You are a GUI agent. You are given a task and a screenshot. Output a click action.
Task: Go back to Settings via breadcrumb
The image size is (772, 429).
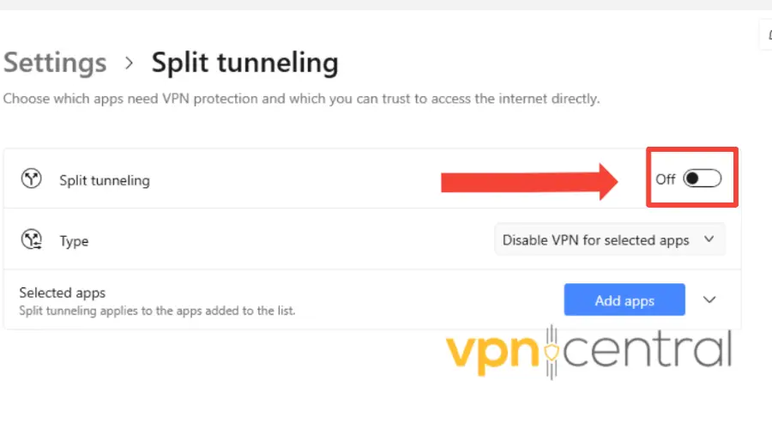(55, 63)
